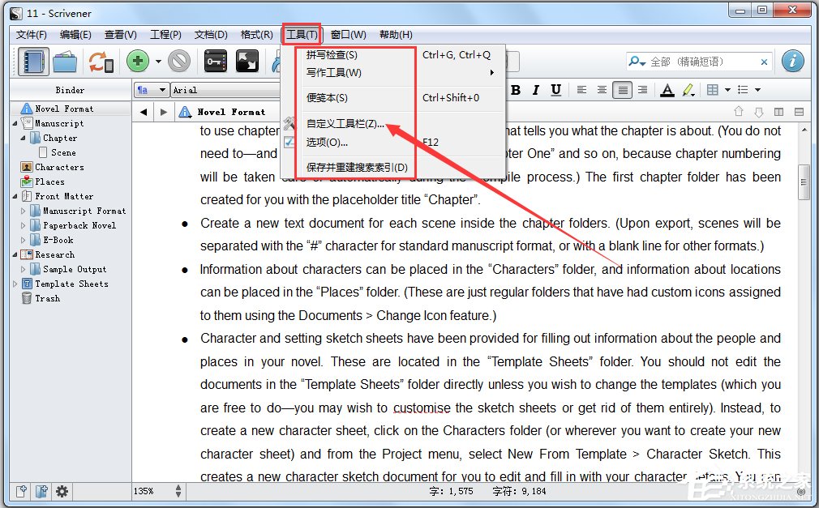
Task: Expand the E-Book folder
Action: point(23,240)
